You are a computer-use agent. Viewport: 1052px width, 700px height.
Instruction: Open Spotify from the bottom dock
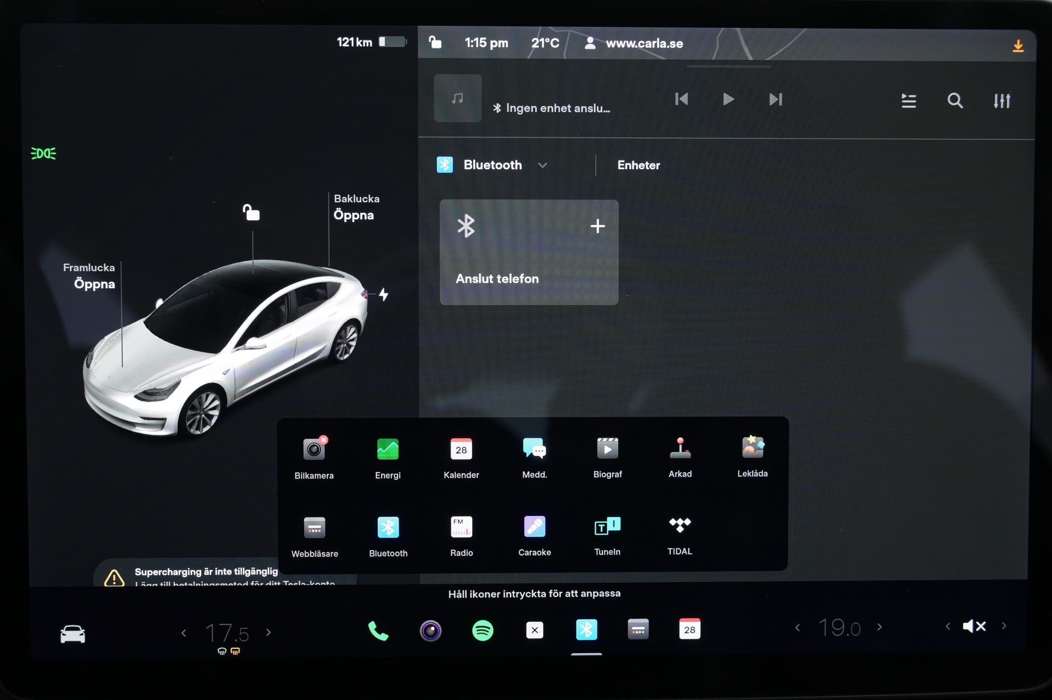point(483,631)
